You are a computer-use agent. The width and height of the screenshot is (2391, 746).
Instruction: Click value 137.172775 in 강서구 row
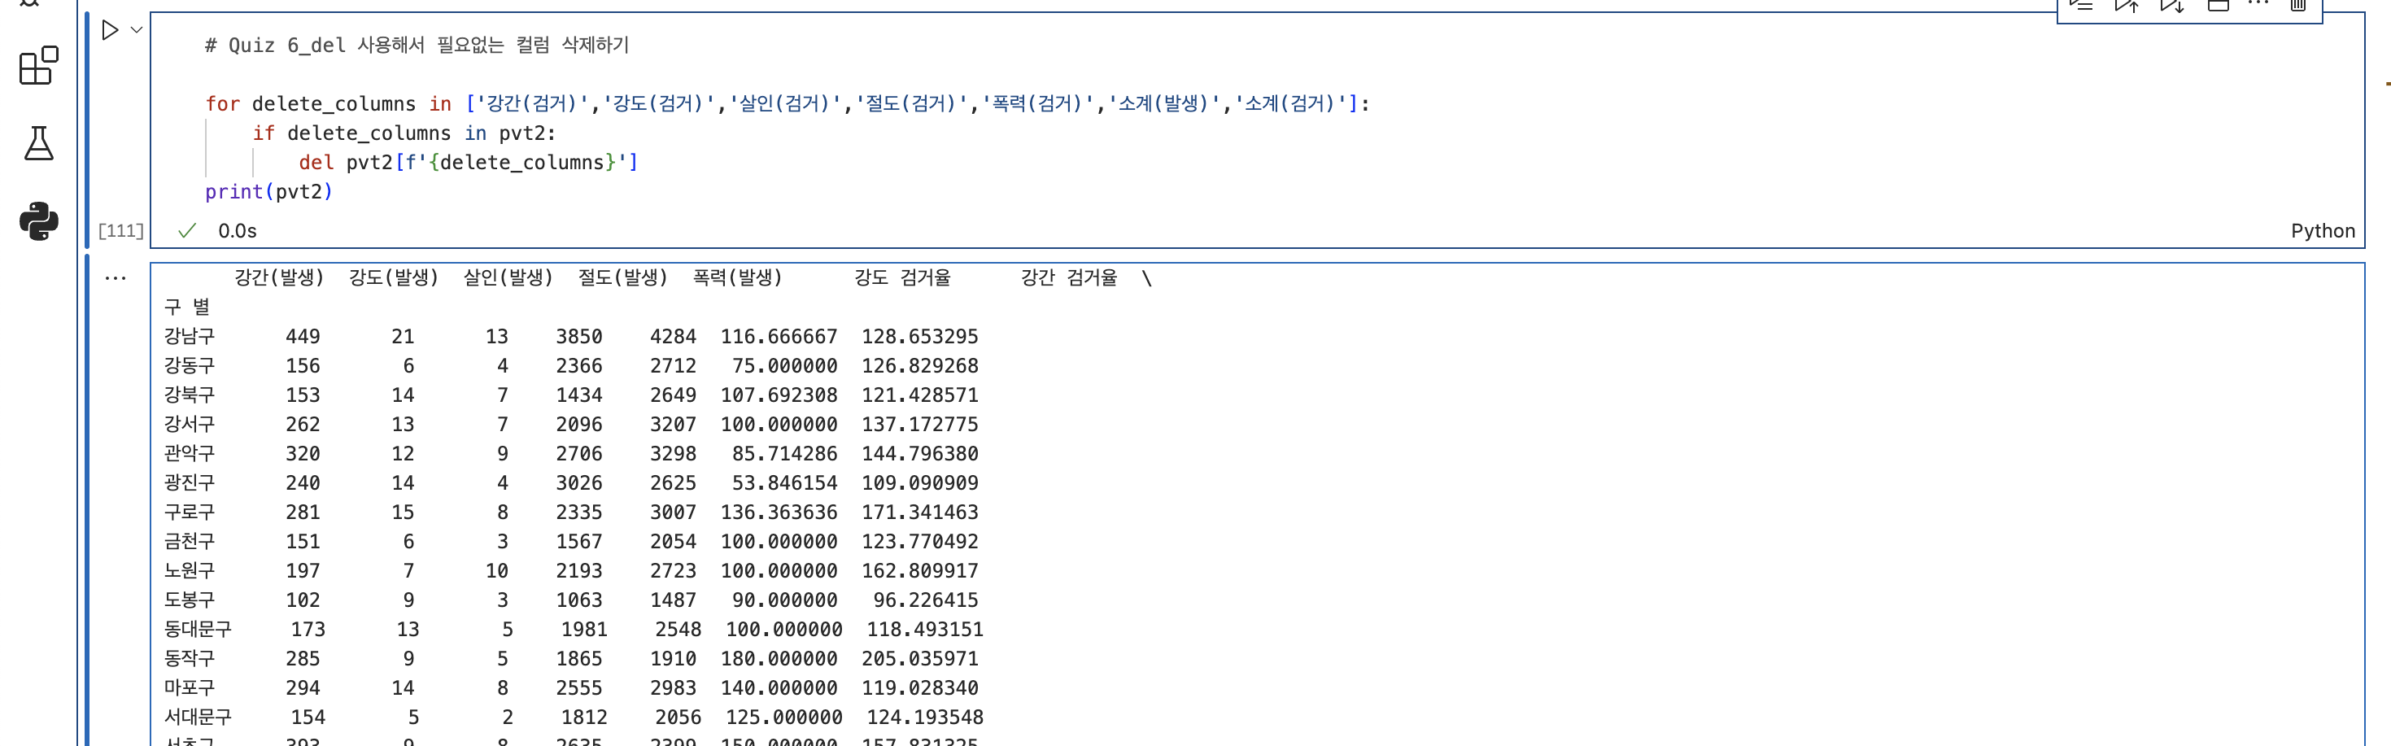[x=920, y=424]
